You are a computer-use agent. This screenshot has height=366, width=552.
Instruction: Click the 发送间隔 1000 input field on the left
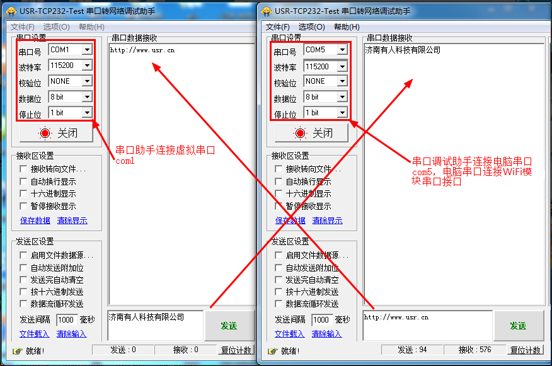[66, 320]
